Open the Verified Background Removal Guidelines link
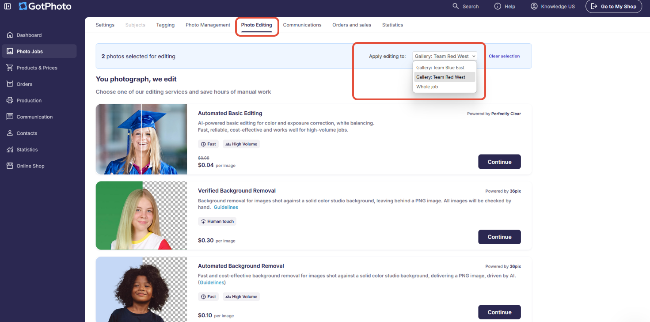Viewport: 650px width, 322px height. coord(226,207)
